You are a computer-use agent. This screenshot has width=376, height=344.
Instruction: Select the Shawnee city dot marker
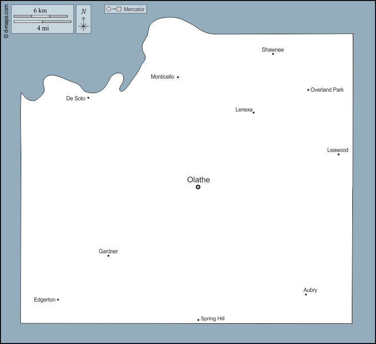tap(273, 54)
